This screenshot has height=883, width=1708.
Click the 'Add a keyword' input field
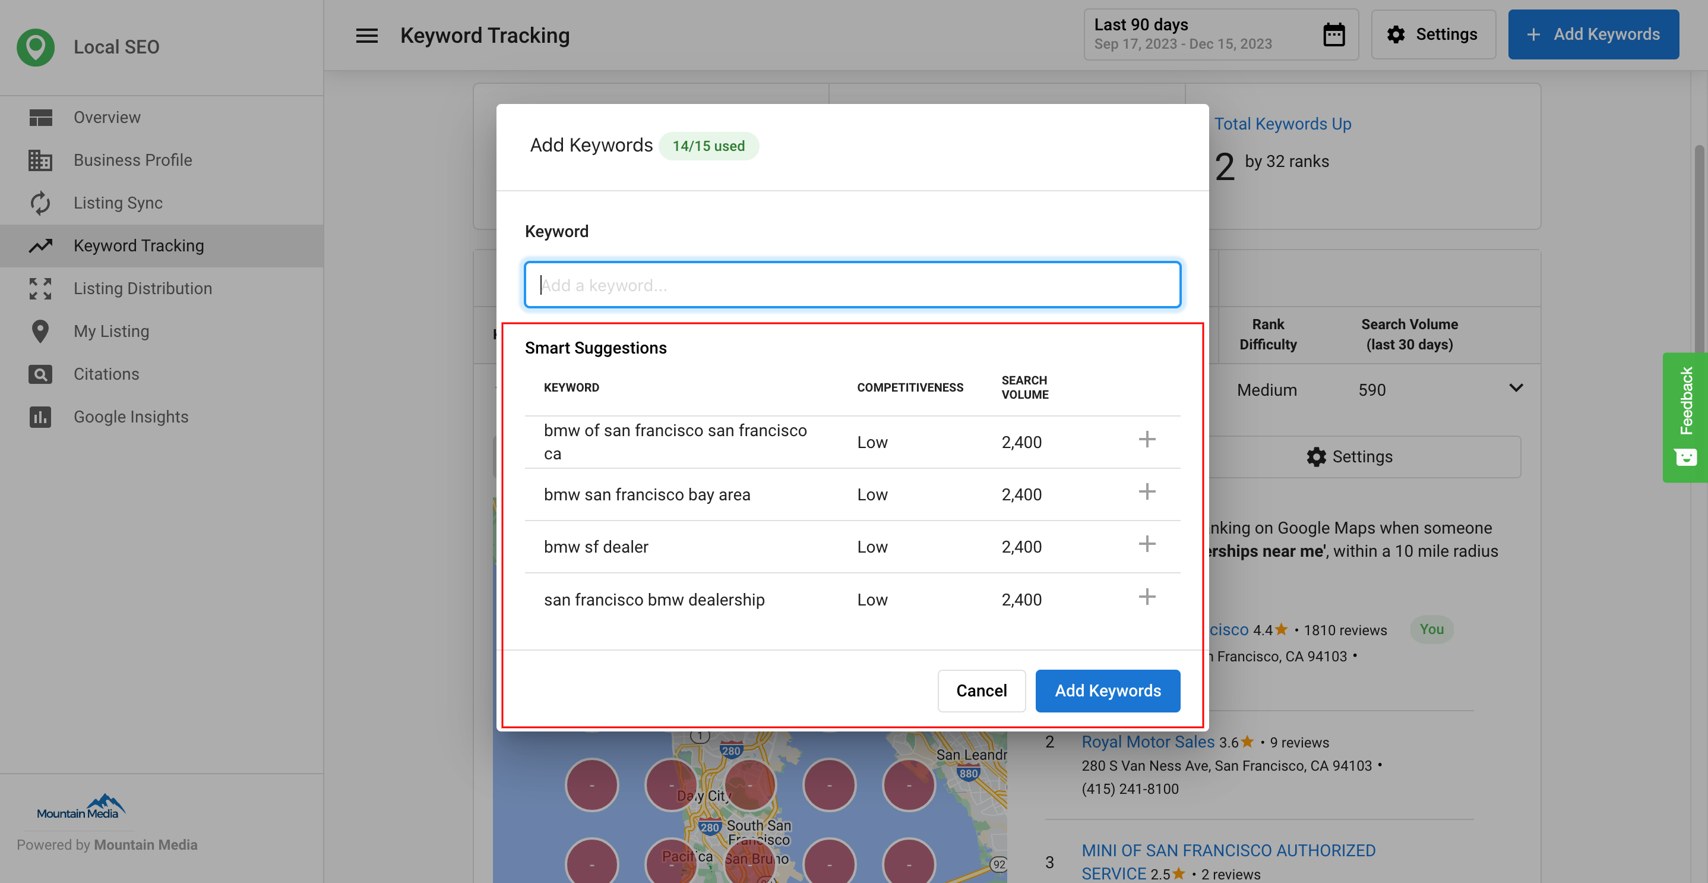(x=852, y=284)
